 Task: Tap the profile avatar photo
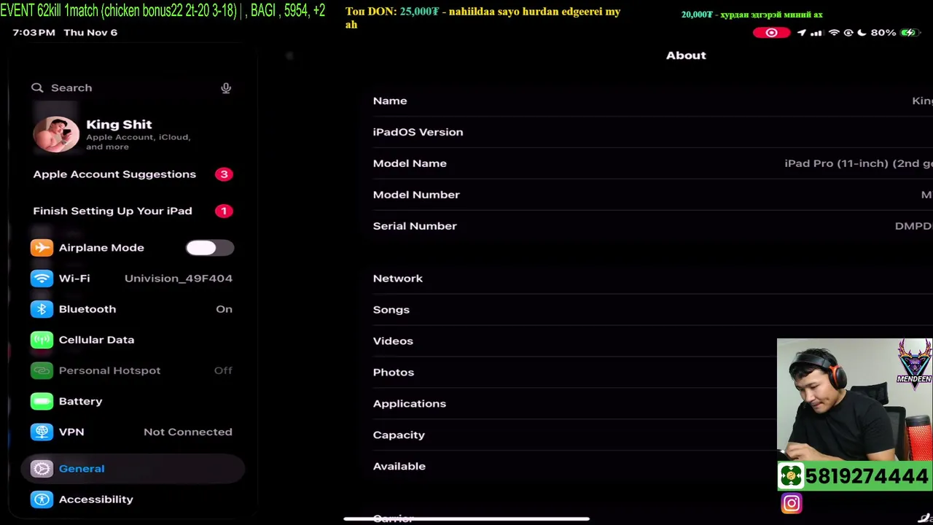click(x=56, y=135)
